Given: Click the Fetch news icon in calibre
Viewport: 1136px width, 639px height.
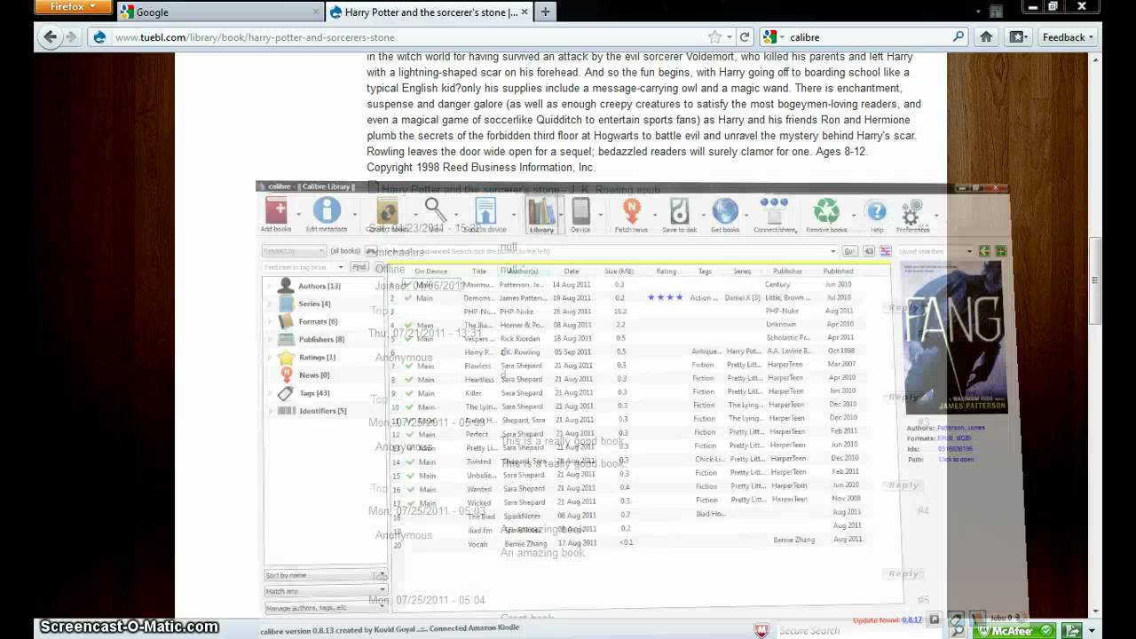Looking at the screenshot, I should (631, 210).
